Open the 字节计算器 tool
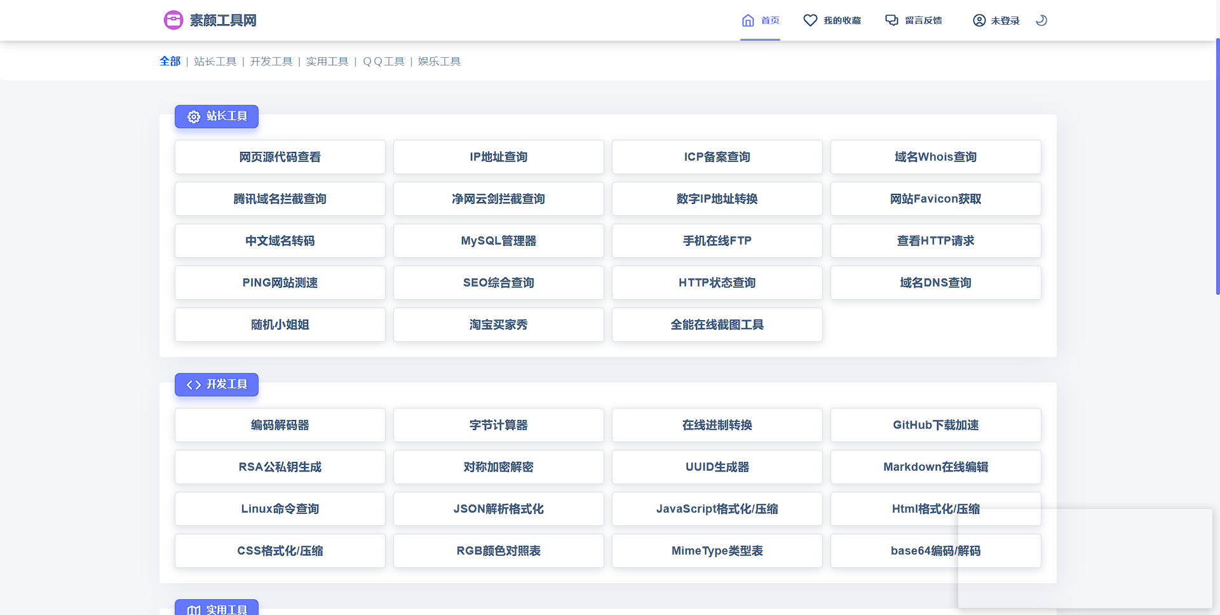Image resolution: width=1220 pixels, height=615 pixels. [x=499, y=425]
